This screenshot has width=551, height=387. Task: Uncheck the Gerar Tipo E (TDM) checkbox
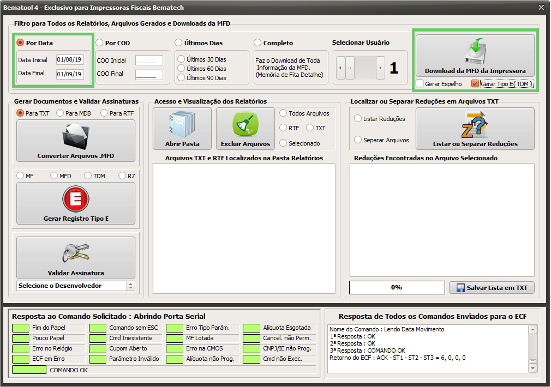(475, 83)
